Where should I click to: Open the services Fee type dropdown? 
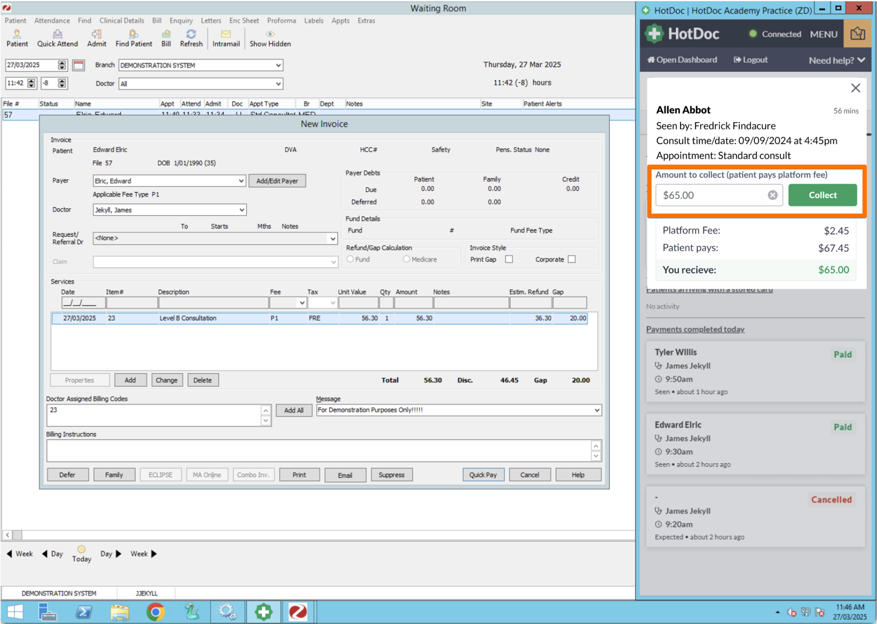(302, 303)
